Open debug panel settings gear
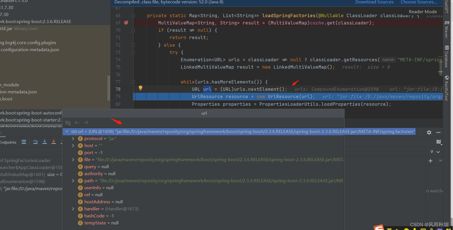 point(429,132)
